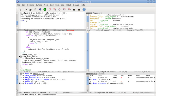The width and height of the screenshot is (172, 96).
Task: Click scroll-down arrow of locals pane
Action: point(88,28)
